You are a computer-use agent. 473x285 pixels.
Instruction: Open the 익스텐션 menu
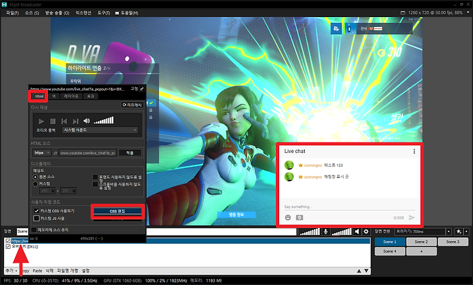(x=83, y=13)
